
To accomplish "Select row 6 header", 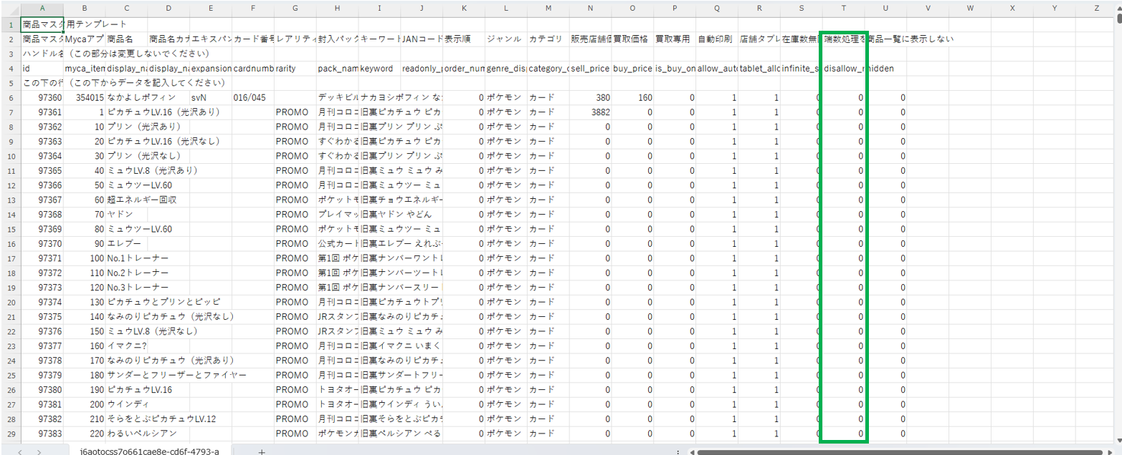I will click(10, 97).
